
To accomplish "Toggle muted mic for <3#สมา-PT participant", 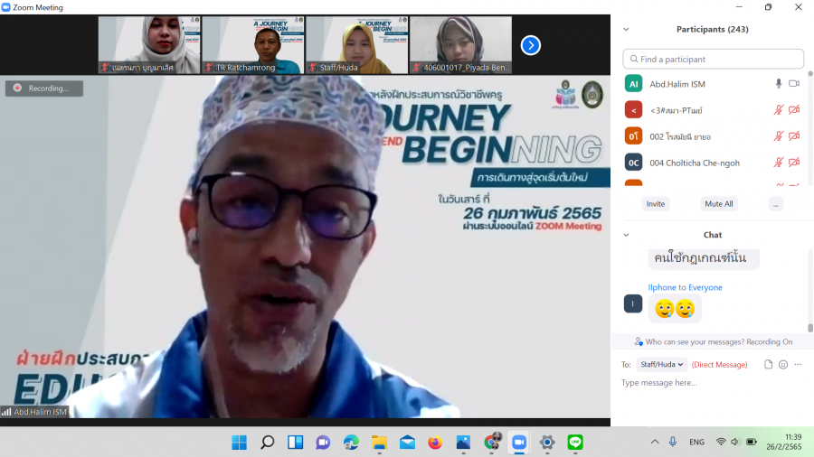I will 778,110.
